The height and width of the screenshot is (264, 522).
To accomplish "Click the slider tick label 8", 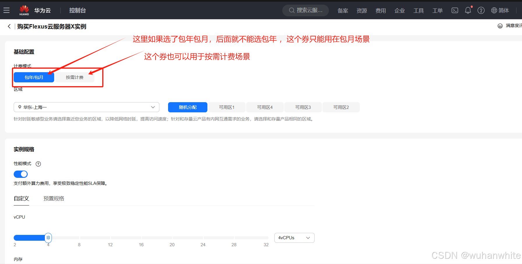I will (79, 245).
